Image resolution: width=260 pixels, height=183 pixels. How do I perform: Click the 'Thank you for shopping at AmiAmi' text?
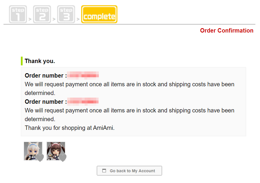70,128
